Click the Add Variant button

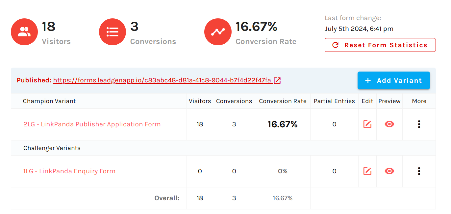[x=394, y=80]
